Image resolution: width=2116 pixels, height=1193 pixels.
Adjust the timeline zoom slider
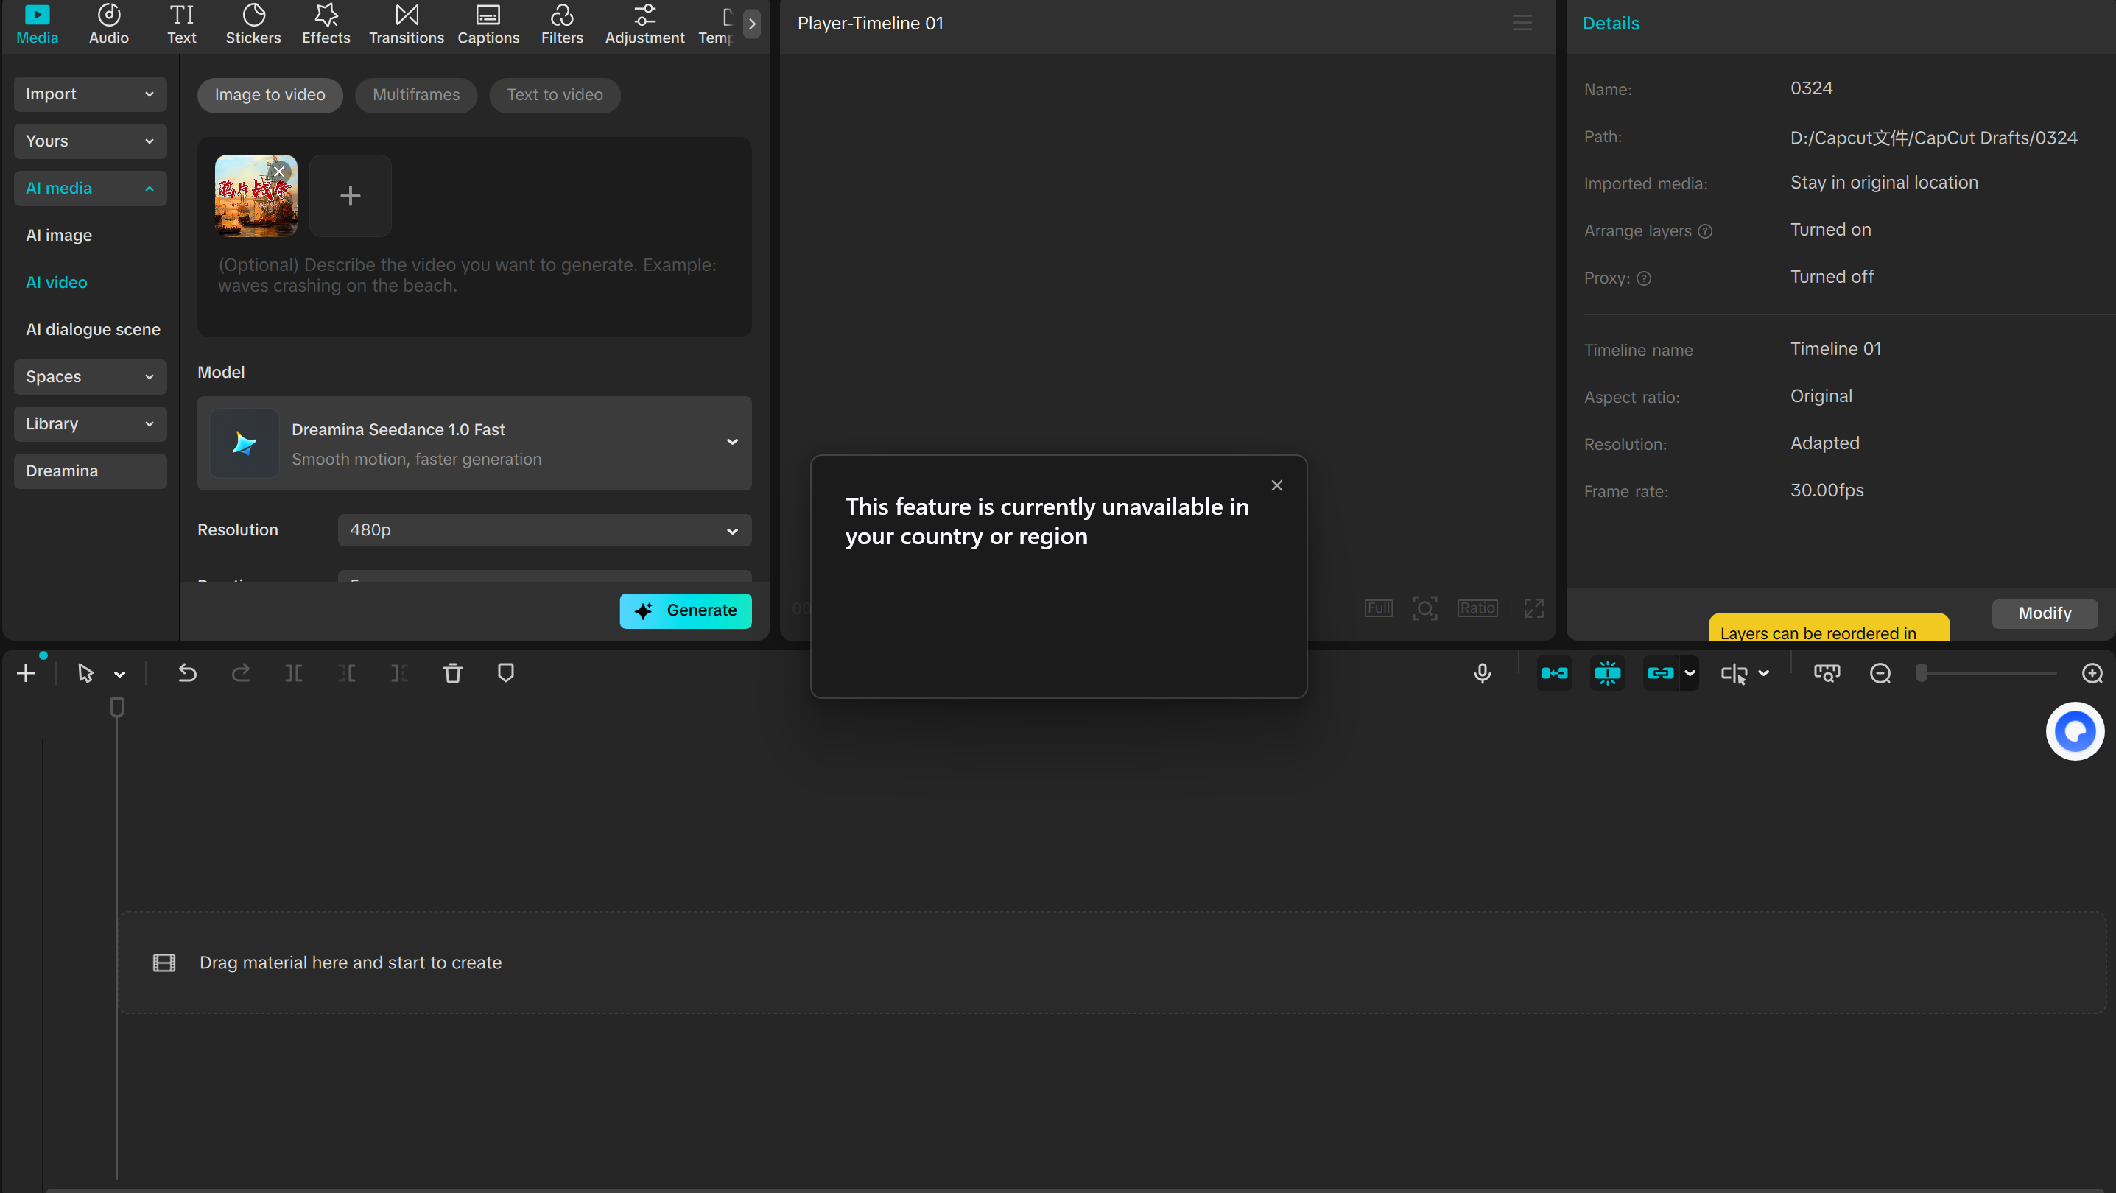[x=1922, y=673]
